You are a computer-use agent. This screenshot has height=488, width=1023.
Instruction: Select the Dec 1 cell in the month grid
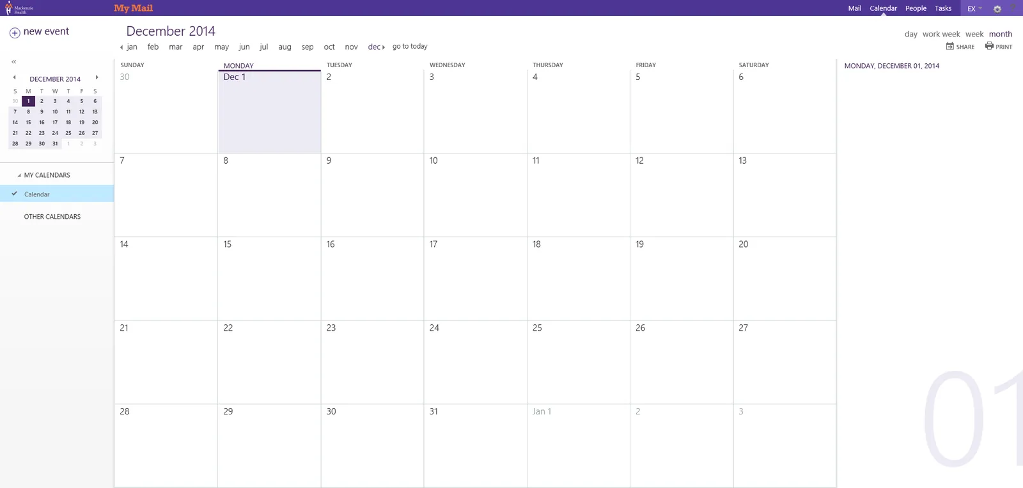click(x=269, y=112)
